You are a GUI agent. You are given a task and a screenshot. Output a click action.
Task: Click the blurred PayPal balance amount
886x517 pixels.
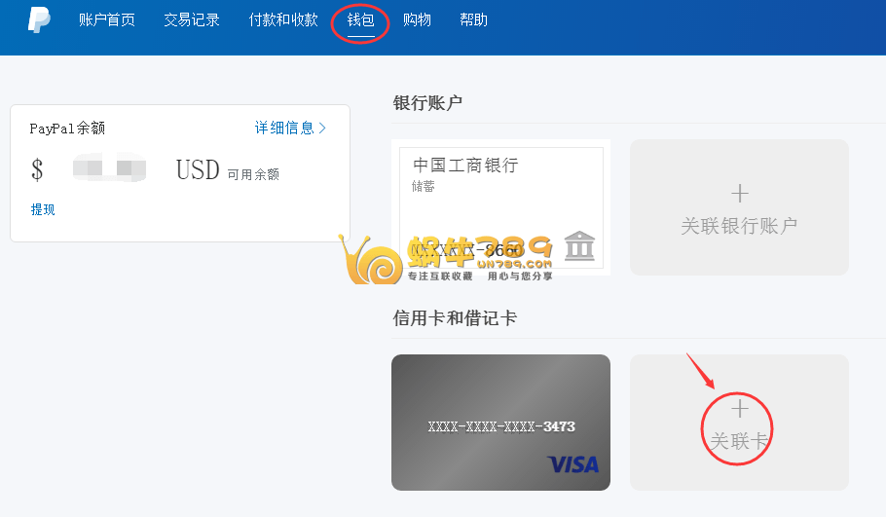click(110, 167)
